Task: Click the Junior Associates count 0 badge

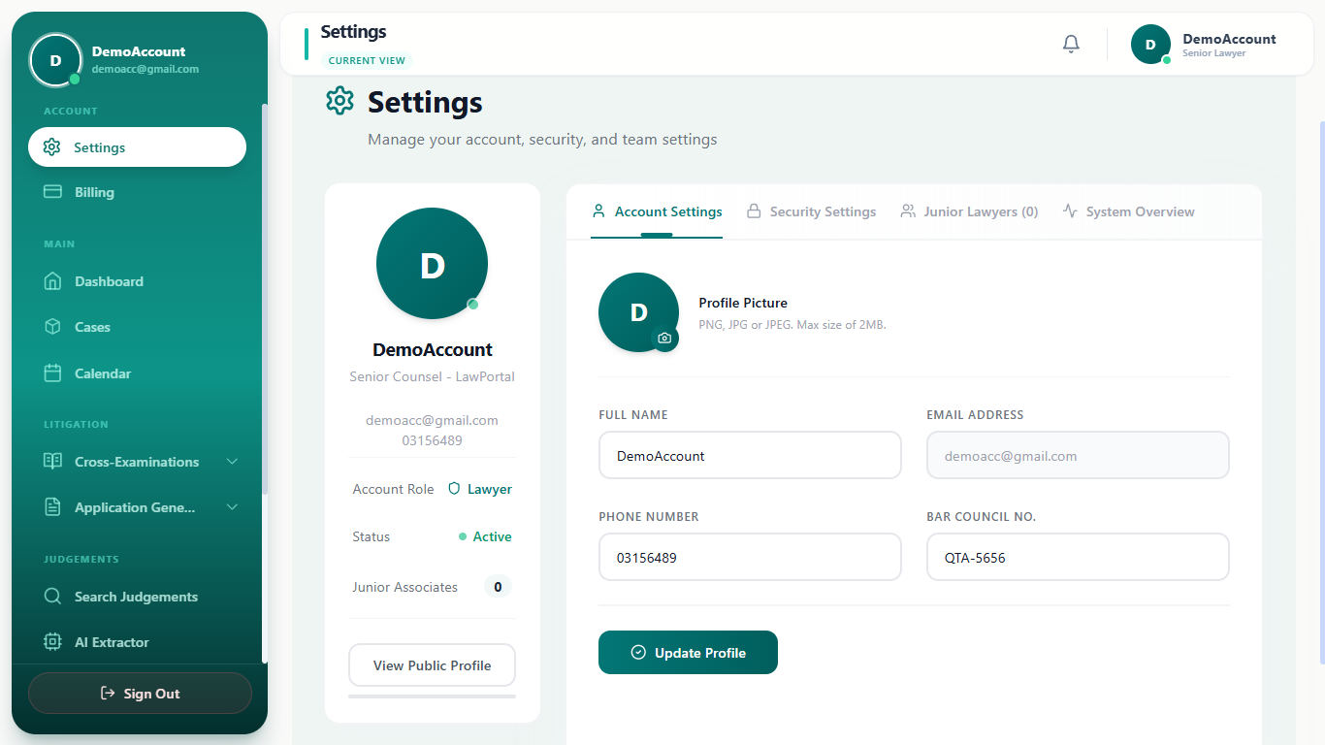Action: pos(498,587)
